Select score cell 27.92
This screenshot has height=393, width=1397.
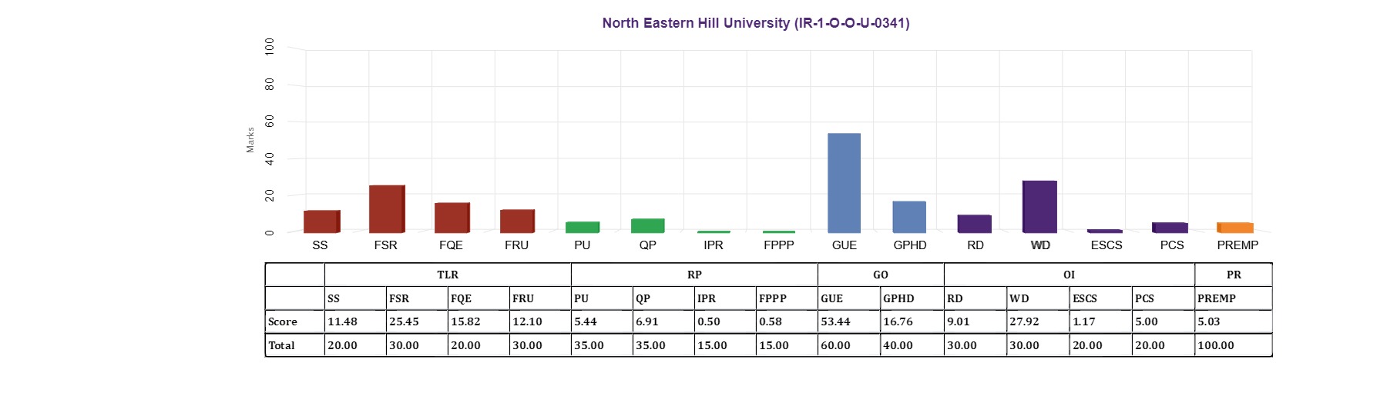[1038, 321]
